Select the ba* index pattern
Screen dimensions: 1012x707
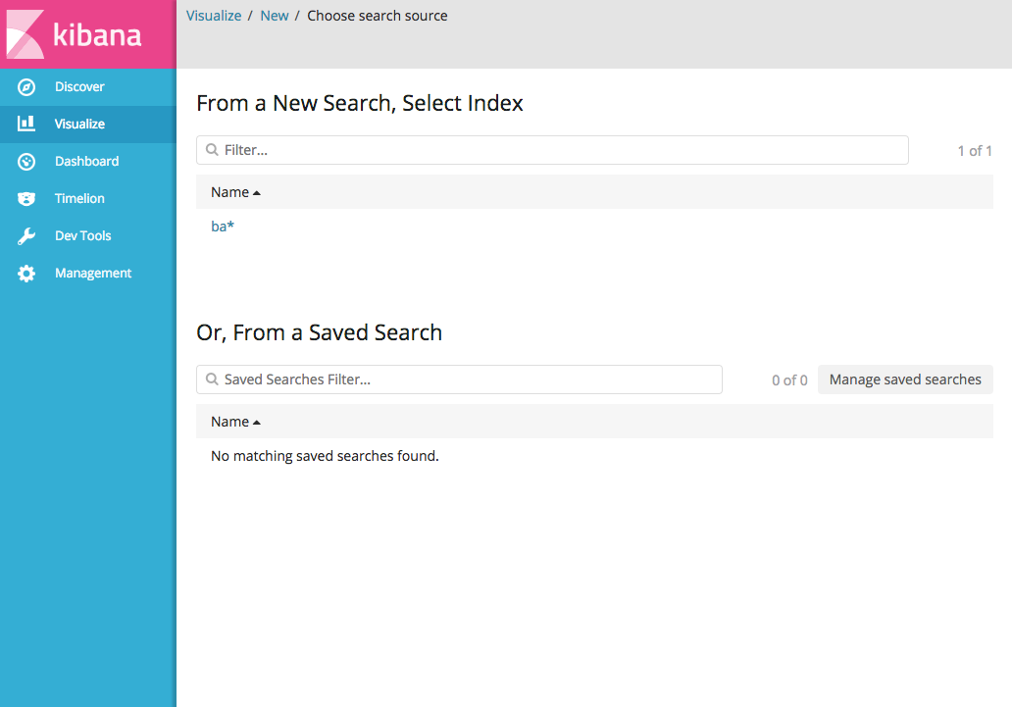click(x=223, y=226)
